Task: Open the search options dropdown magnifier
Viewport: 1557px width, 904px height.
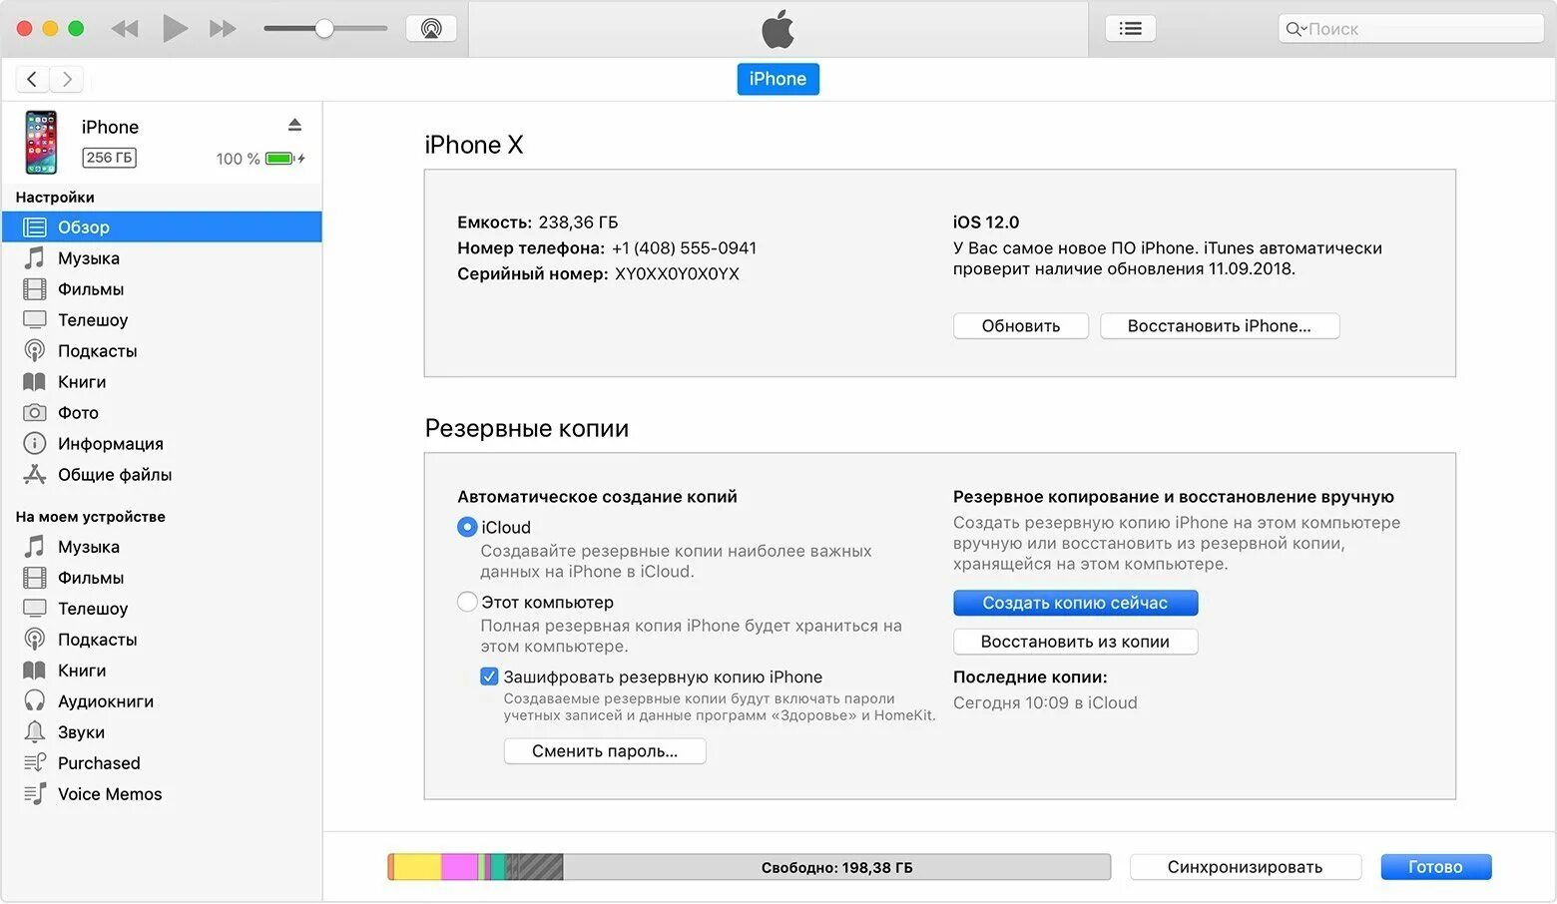Action: (x=1296, y=29)
